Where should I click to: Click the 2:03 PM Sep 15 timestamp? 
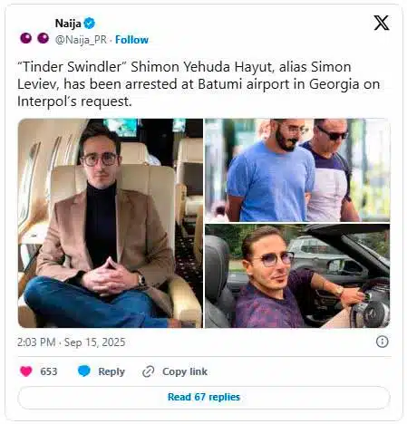pyautogui.click(x=71, y=342)
